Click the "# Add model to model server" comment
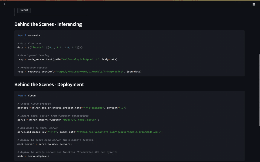Screen dimensions: 260x162 click(x=38, y=128)
